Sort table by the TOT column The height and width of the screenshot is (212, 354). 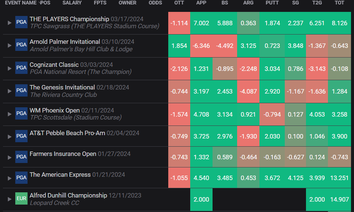coord(339,3)
